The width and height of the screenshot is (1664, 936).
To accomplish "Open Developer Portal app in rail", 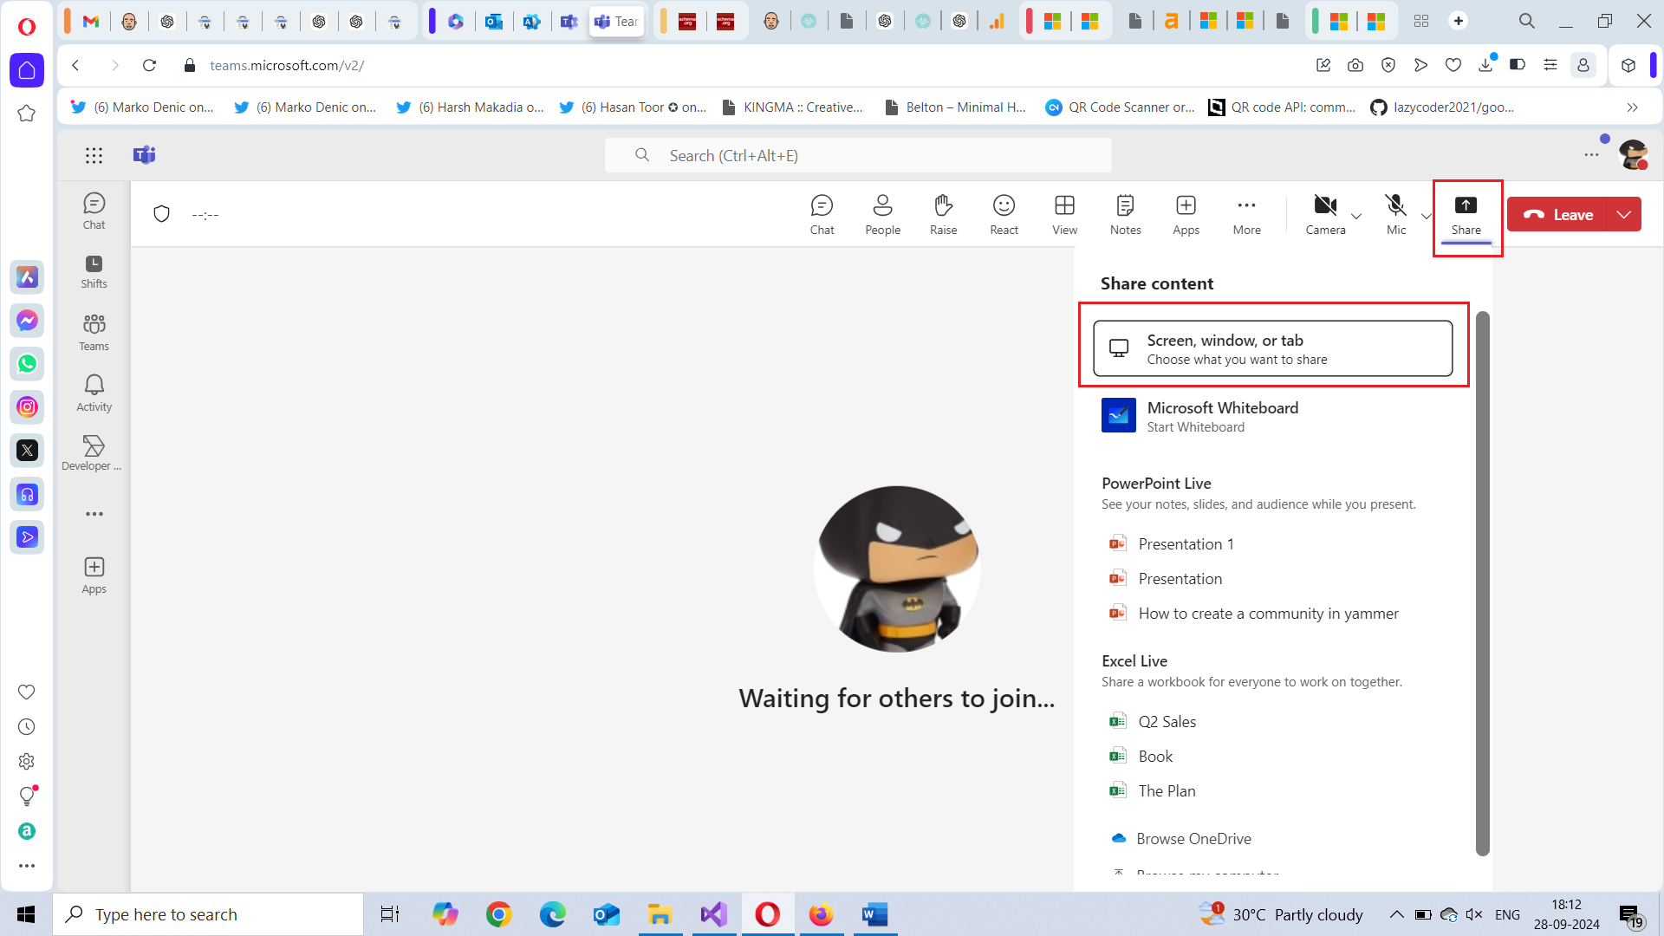I will pos(92,453).
